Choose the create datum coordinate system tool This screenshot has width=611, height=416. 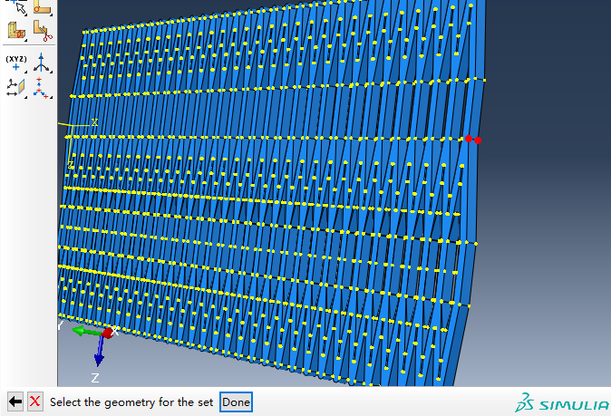(x=42, y=88)
